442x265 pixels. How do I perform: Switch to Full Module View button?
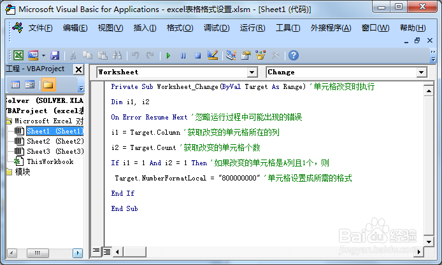107,252
